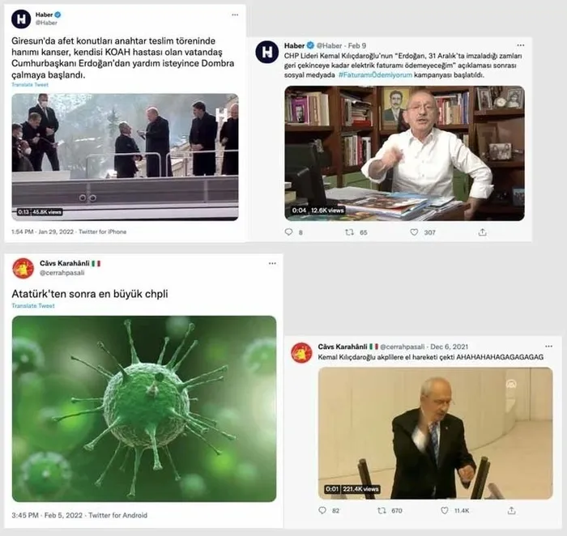Retweet the Feb 9 Haber tweet
Viewport: 567px width, 536px height.
[x=349, y=232]
